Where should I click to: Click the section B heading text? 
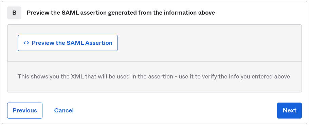pyautogui.click(x=121, y=13)
